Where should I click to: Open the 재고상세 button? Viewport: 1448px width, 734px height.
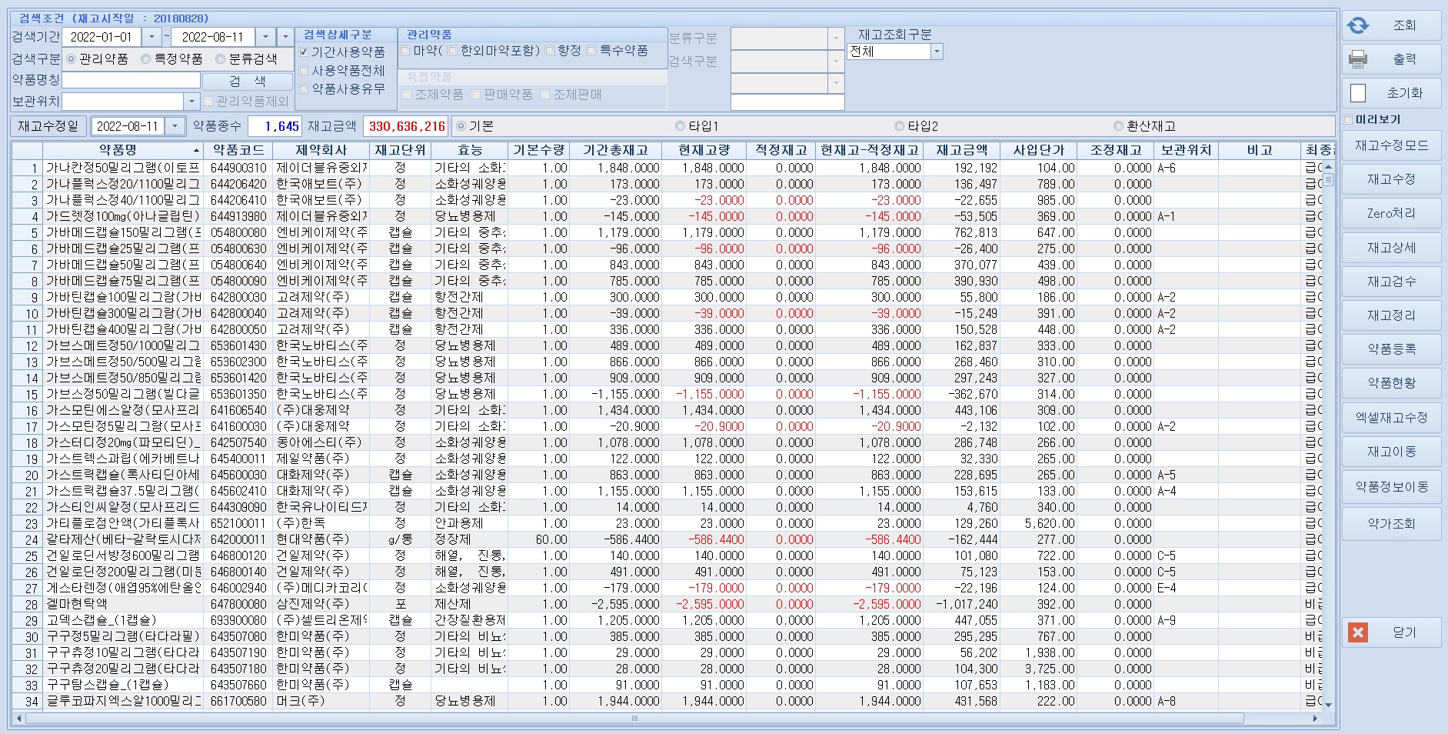[1391, 248]
